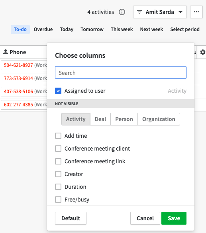Expand the Amit Sarda filter dropdown arrow
Viewport: 206px width, 233px height.
click(x=180, y=12)
